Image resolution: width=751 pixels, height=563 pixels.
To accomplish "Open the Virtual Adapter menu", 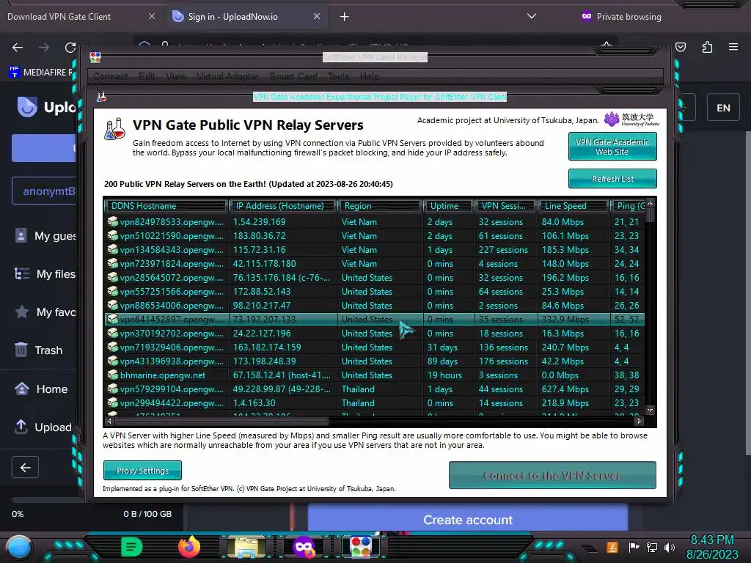I will 227,76.
